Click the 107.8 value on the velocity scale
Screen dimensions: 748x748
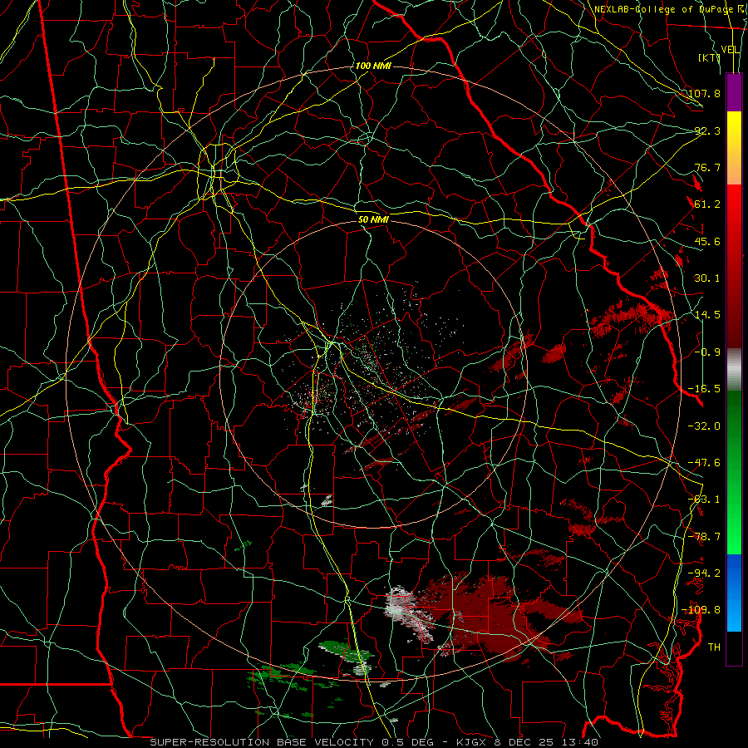[x=704, y=93]
